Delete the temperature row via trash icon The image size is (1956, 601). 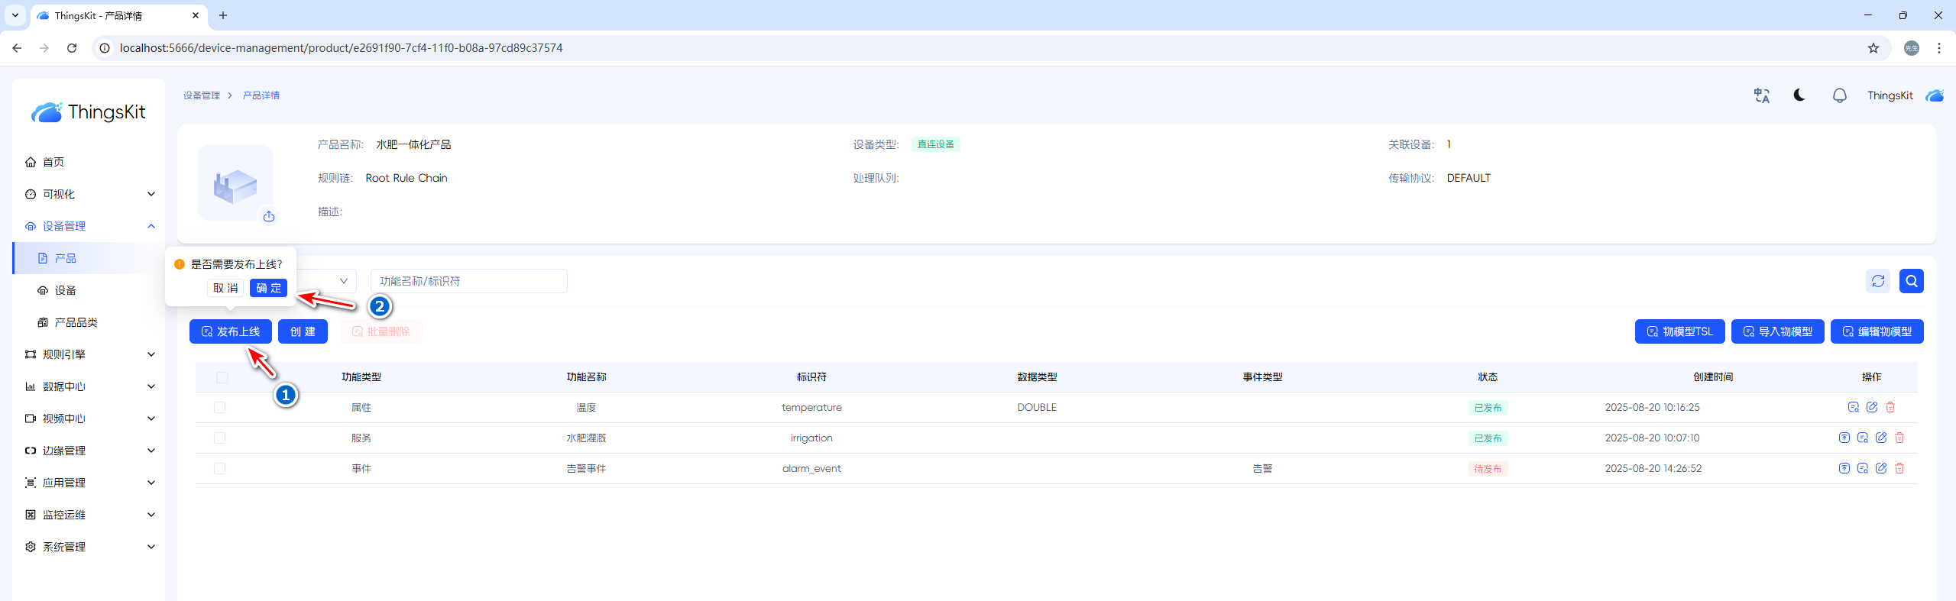pos(1890,407)
